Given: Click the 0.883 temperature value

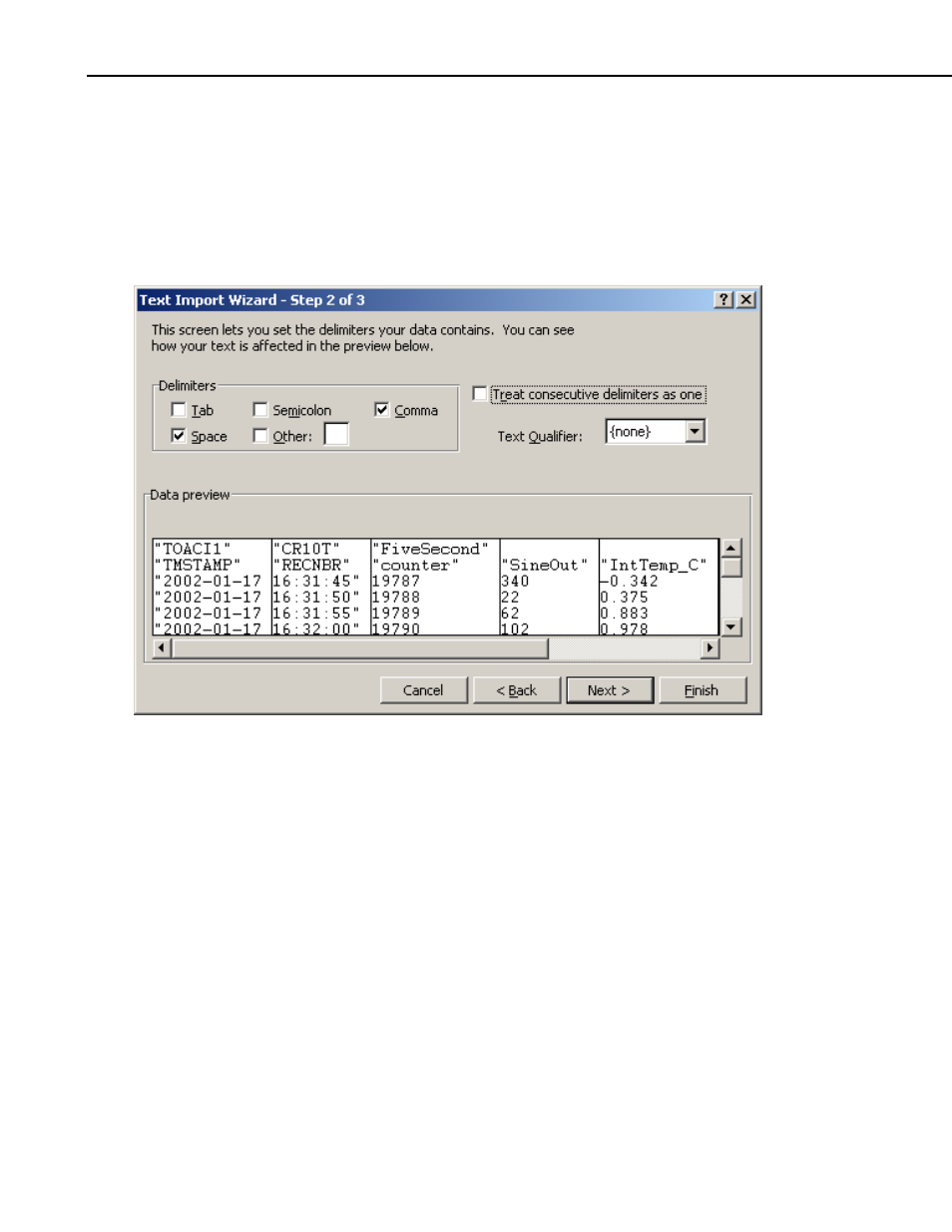Looking at the screenshot, I should point(625,613).
